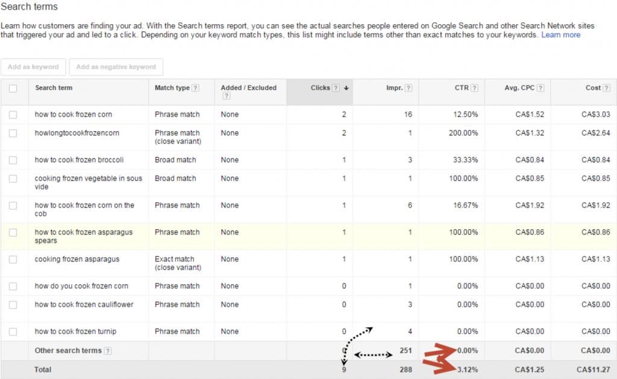Click the Add as keyword button
This screenshot has width=617, height=379.
33,67
